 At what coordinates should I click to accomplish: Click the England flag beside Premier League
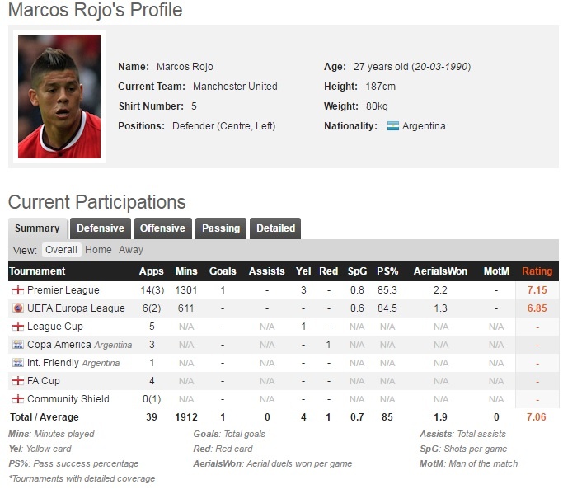coord(17,290)
